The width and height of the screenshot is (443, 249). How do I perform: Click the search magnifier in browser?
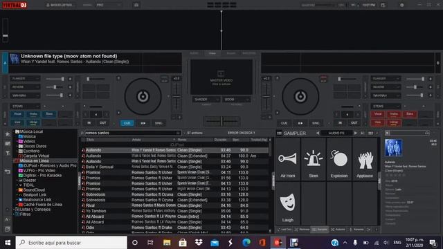click(x=82, y=133)
